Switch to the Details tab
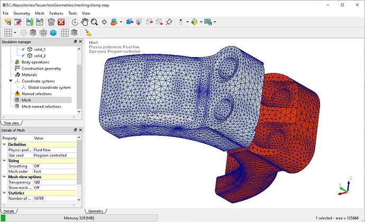 pyautogui.click(x=9, y=211)
